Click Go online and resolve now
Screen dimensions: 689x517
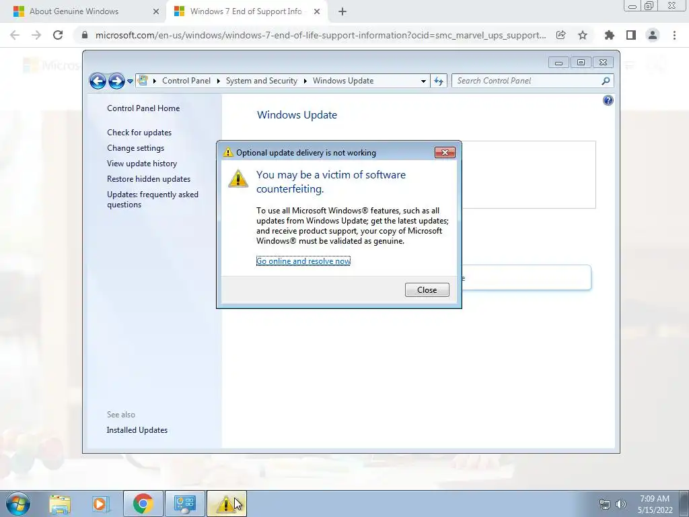pos(303,261)
